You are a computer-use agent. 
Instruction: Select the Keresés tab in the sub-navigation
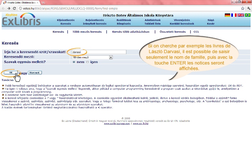(58, 32)
